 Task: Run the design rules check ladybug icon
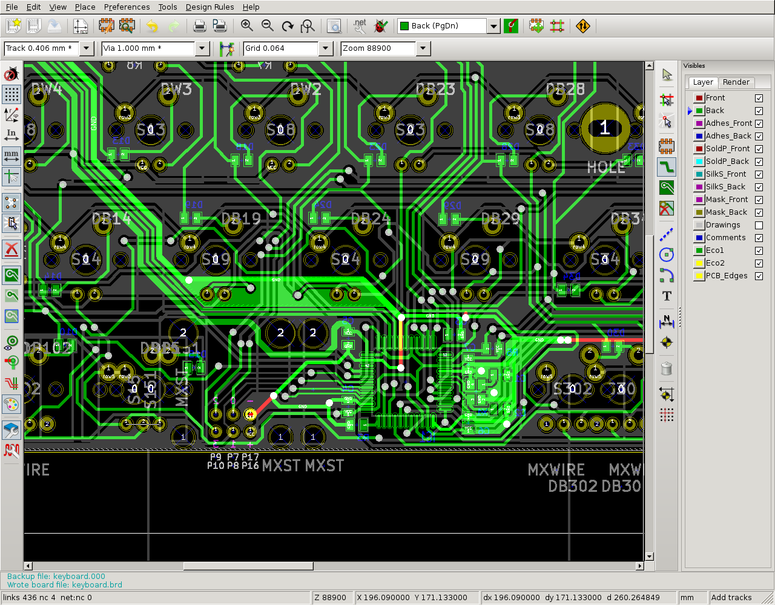[381, 26]
